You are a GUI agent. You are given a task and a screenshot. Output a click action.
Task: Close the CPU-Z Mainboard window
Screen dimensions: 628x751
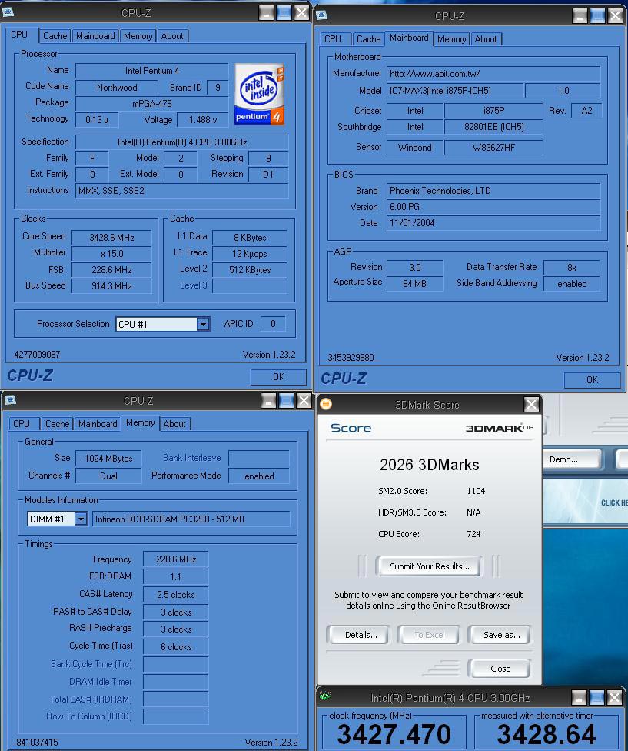[615, 16]
